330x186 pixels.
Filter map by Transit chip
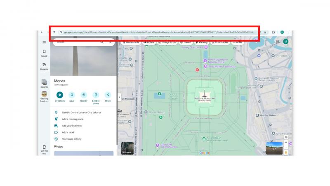pos(186,43)
